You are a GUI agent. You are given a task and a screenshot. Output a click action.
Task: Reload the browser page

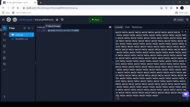13,8
